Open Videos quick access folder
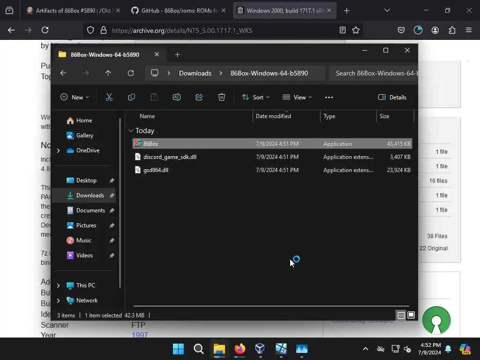This screenshot has width=480, height=360. coord(84,255)
